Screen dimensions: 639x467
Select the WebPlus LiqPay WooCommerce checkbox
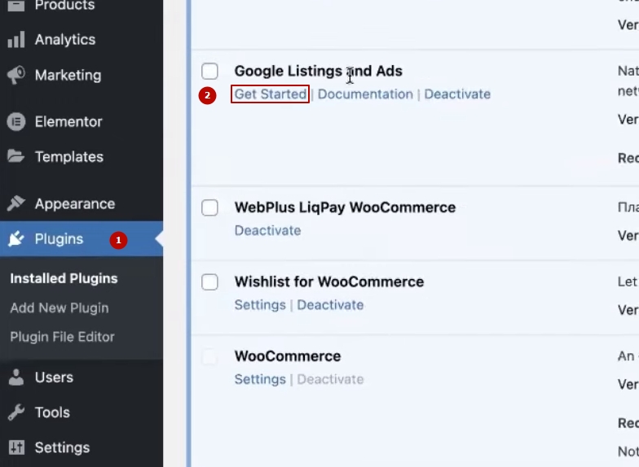[210, 207]
